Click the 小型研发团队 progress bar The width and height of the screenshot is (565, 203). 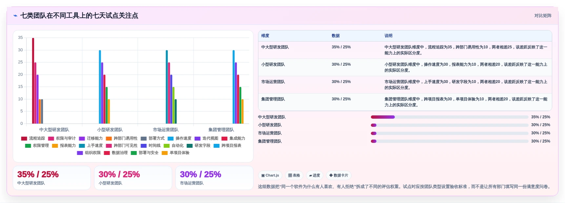[x=450, y=125]
